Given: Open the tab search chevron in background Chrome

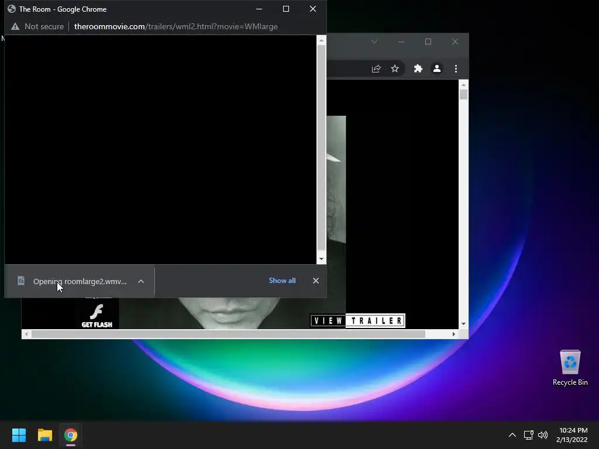Looking at the screenshot, I should 374,42.
